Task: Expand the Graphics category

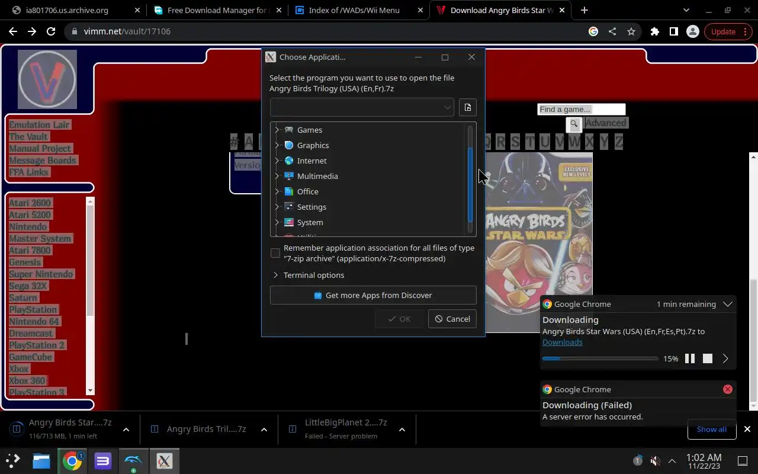Action: pyautogui.click(x=277, y=145)
